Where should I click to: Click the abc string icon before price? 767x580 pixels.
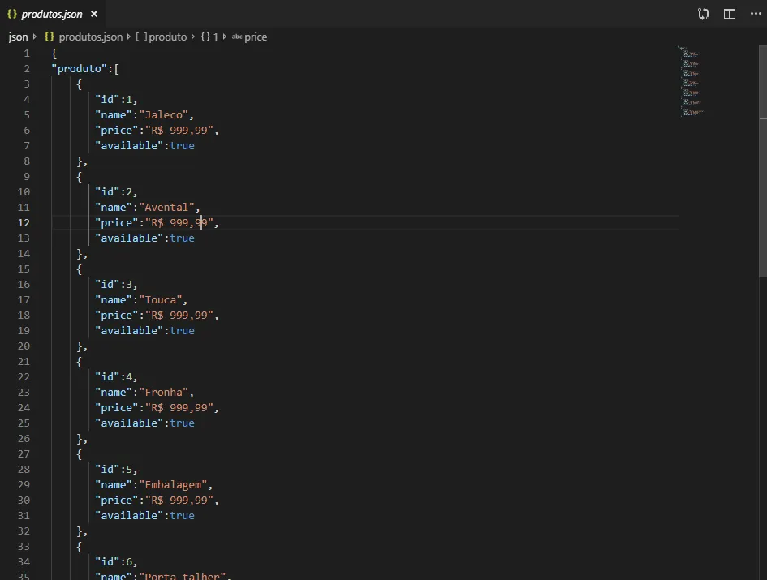(237, 37)
